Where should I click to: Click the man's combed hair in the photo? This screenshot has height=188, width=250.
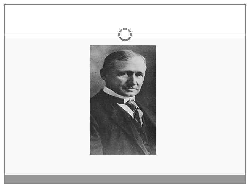(123, 57)
